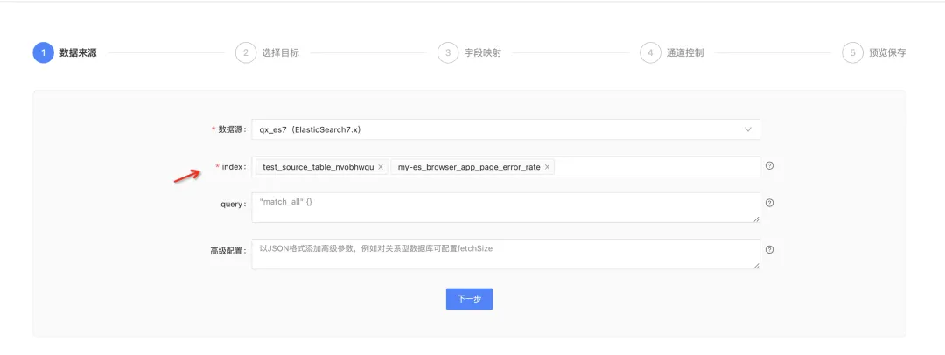
Task: Go to step 5 预览保存
Action: coord(874,52)
